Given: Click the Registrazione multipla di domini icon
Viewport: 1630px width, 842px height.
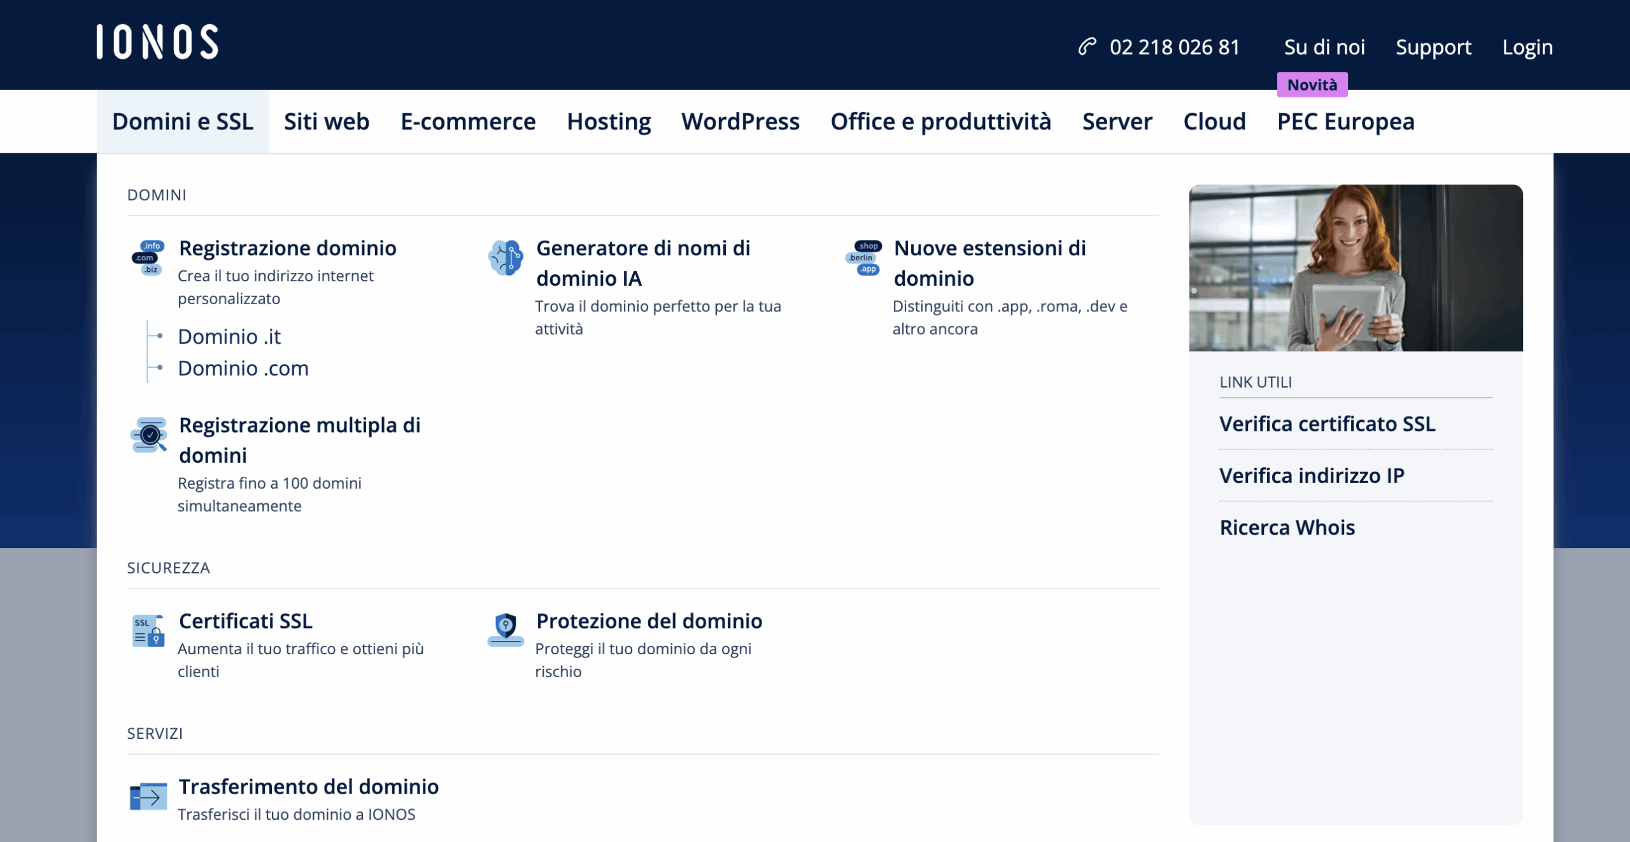Looking at the screenshot, I should [148, 435].
